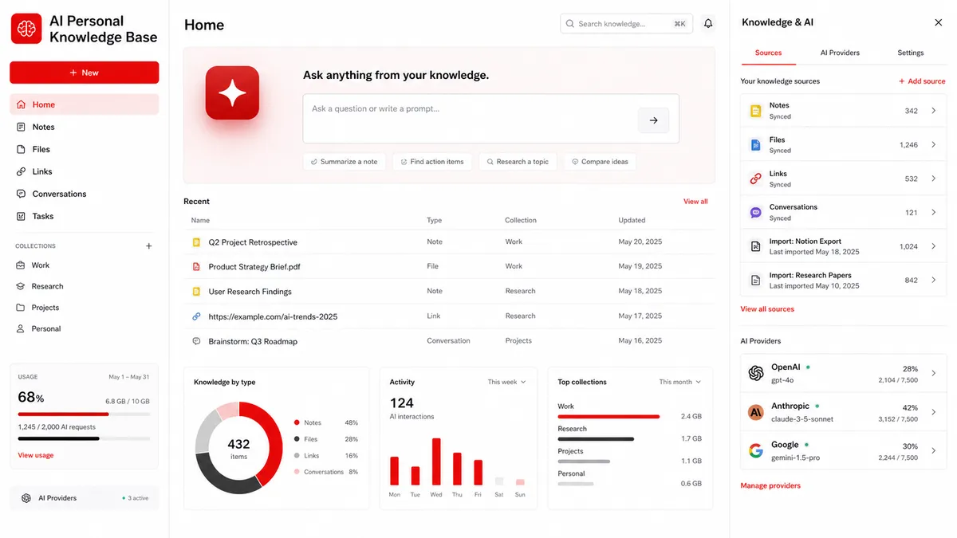The width and height of the screenshot is (957, 538).
Task: Click the Product Strategy Brief PDF icon
Action: pyautogui.click(x=196, y=266)
